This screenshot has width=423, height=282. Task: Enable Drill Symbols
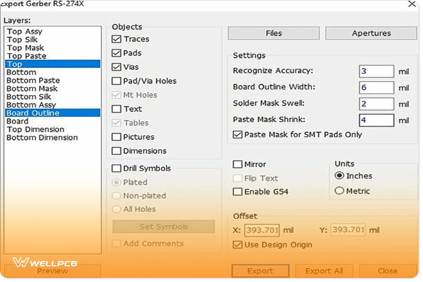tap(116, 168)
